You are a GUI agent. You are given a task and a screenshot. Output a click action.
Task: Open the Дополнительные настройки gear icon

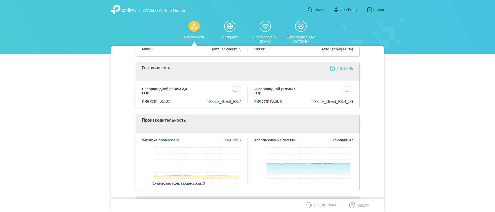point(301,26)
